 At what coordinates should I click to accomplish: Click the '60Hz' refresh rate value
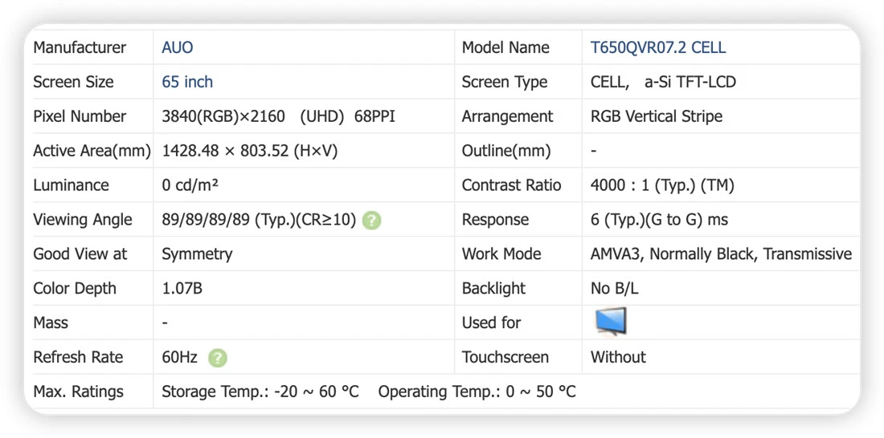179,357
